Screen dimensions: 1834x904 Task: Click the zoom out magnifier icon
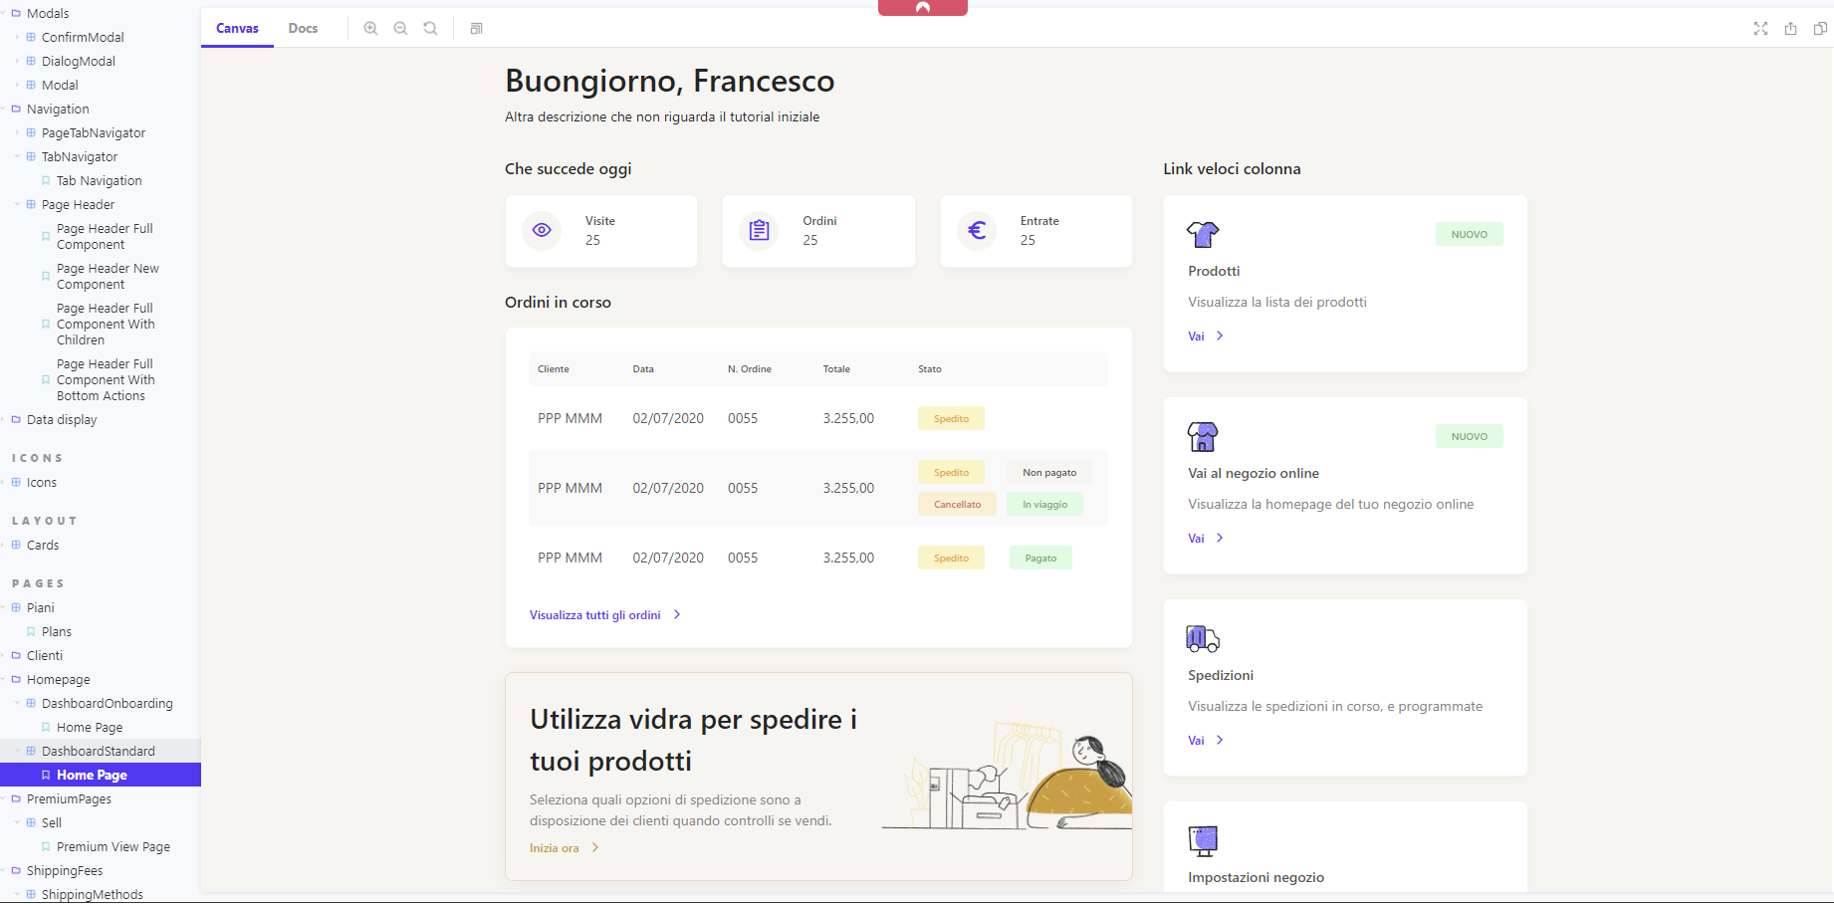(x=400, y=29)
